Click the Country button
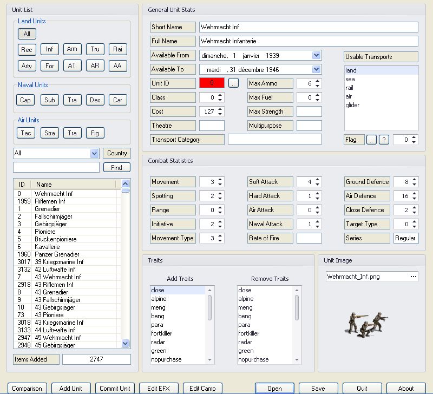The width and height of the screenshot is (433, 394). point(117,153)
